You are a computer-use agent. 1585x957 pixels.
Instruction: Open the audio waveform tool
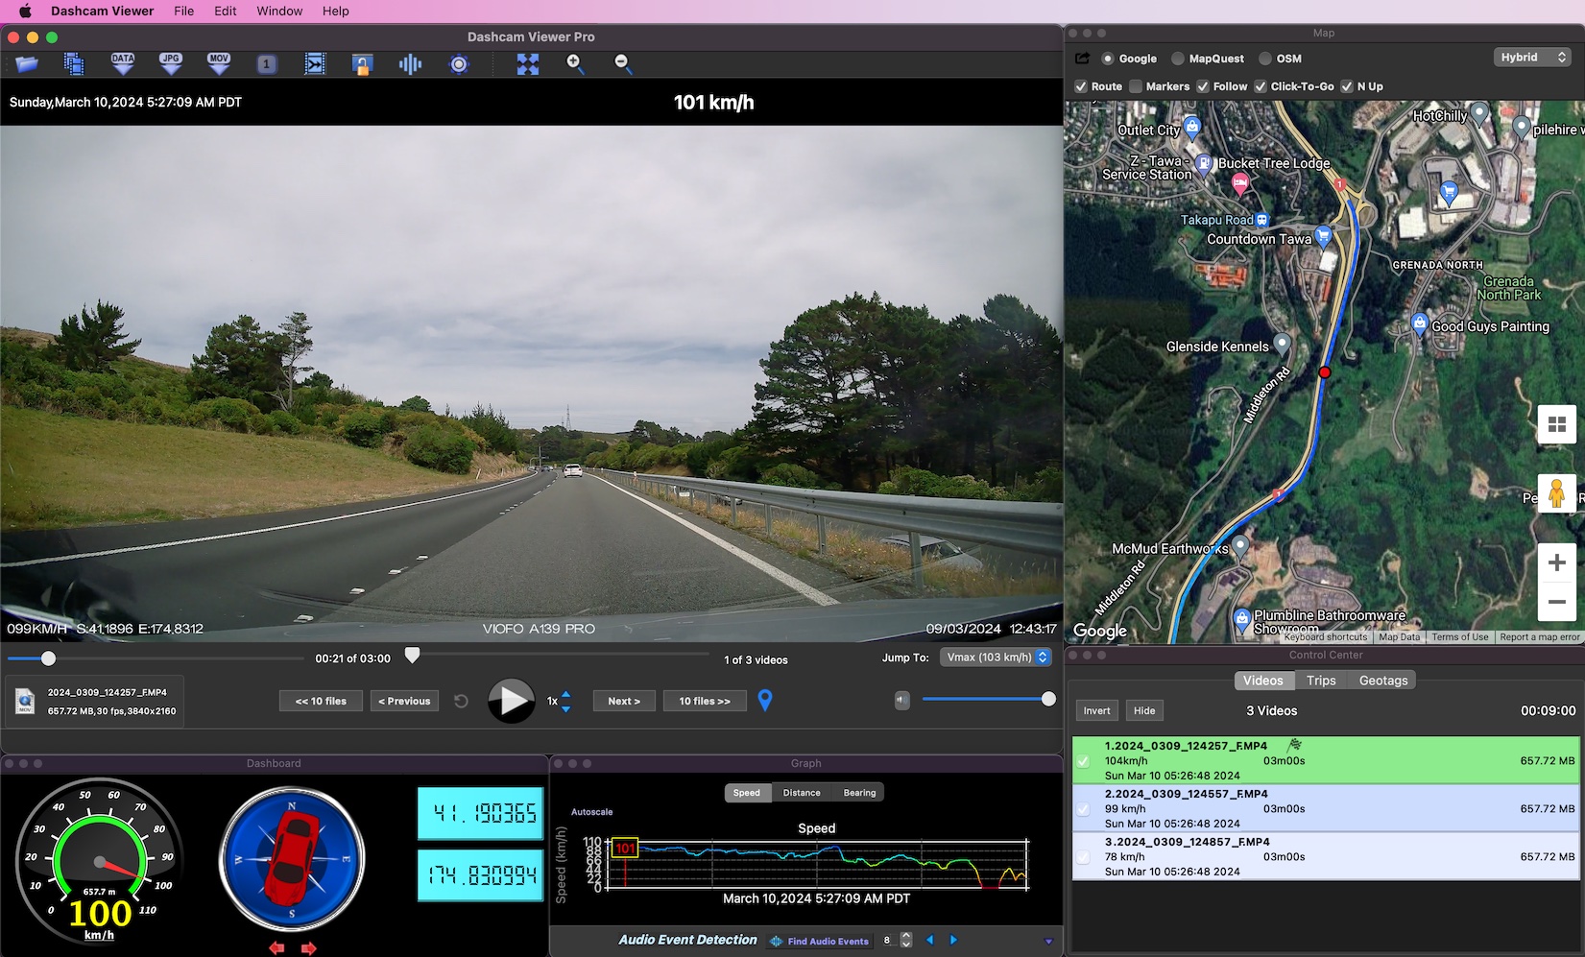coord(410,64)
